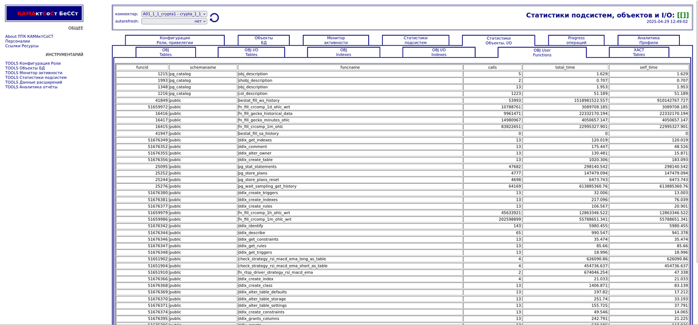The height and width of the screenshot is (325, 698).
Task: Click the funcname column header
Action: (x=350, y=67)
